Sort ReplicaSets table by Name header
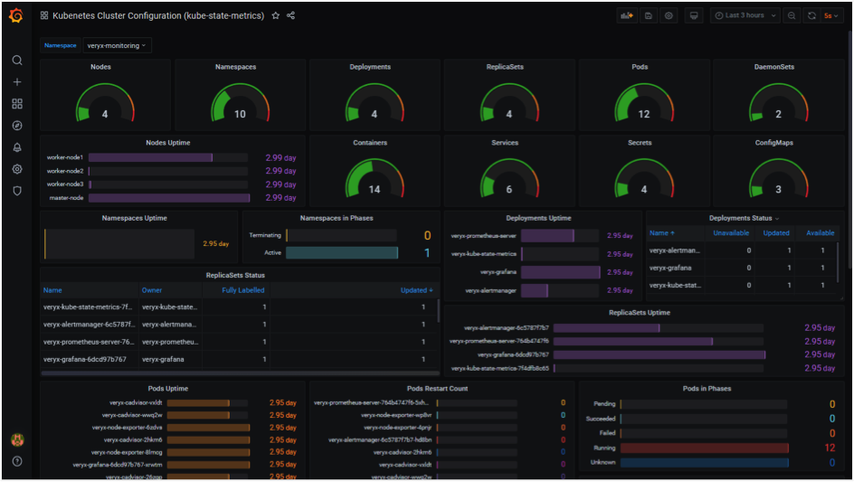The height and width of the screenshot is (482, 854). (52, 290)
